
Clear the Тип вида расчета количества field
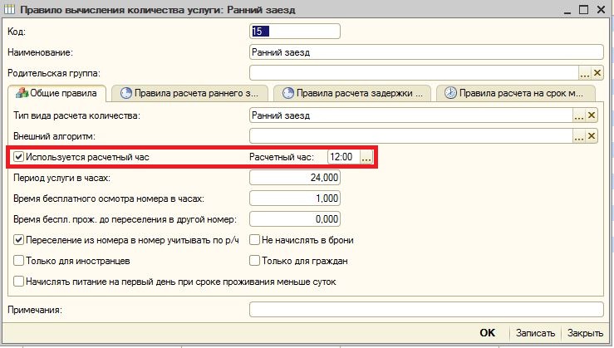pos(592,115)
